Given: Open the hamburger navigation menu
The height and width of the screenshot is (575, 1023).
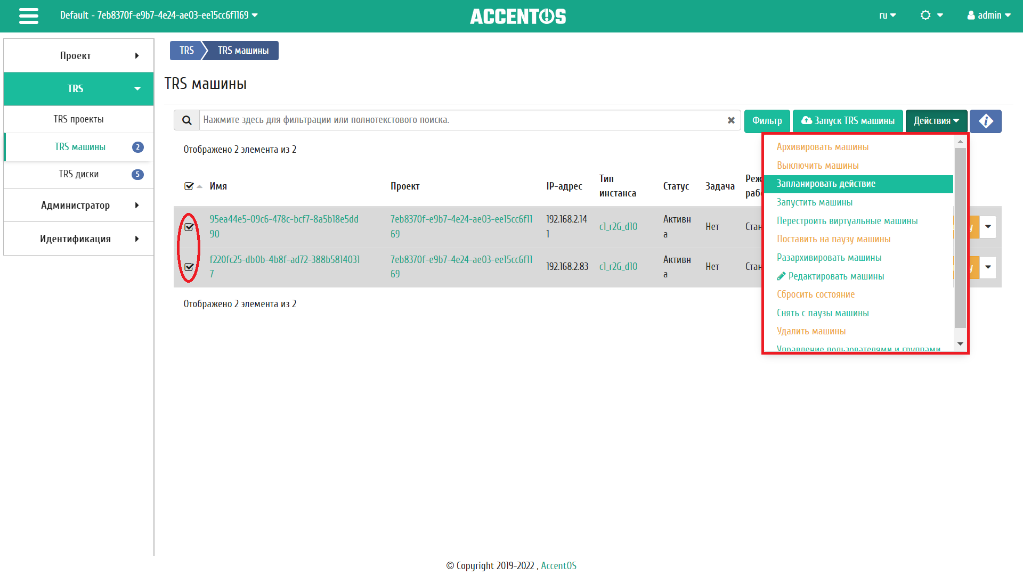Looking at the screenshot, I should click(28, 16).
